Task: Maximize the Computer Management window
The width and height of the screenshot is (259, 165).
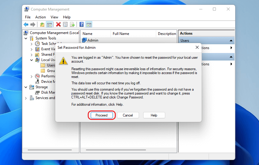Action: click(214, 9)
